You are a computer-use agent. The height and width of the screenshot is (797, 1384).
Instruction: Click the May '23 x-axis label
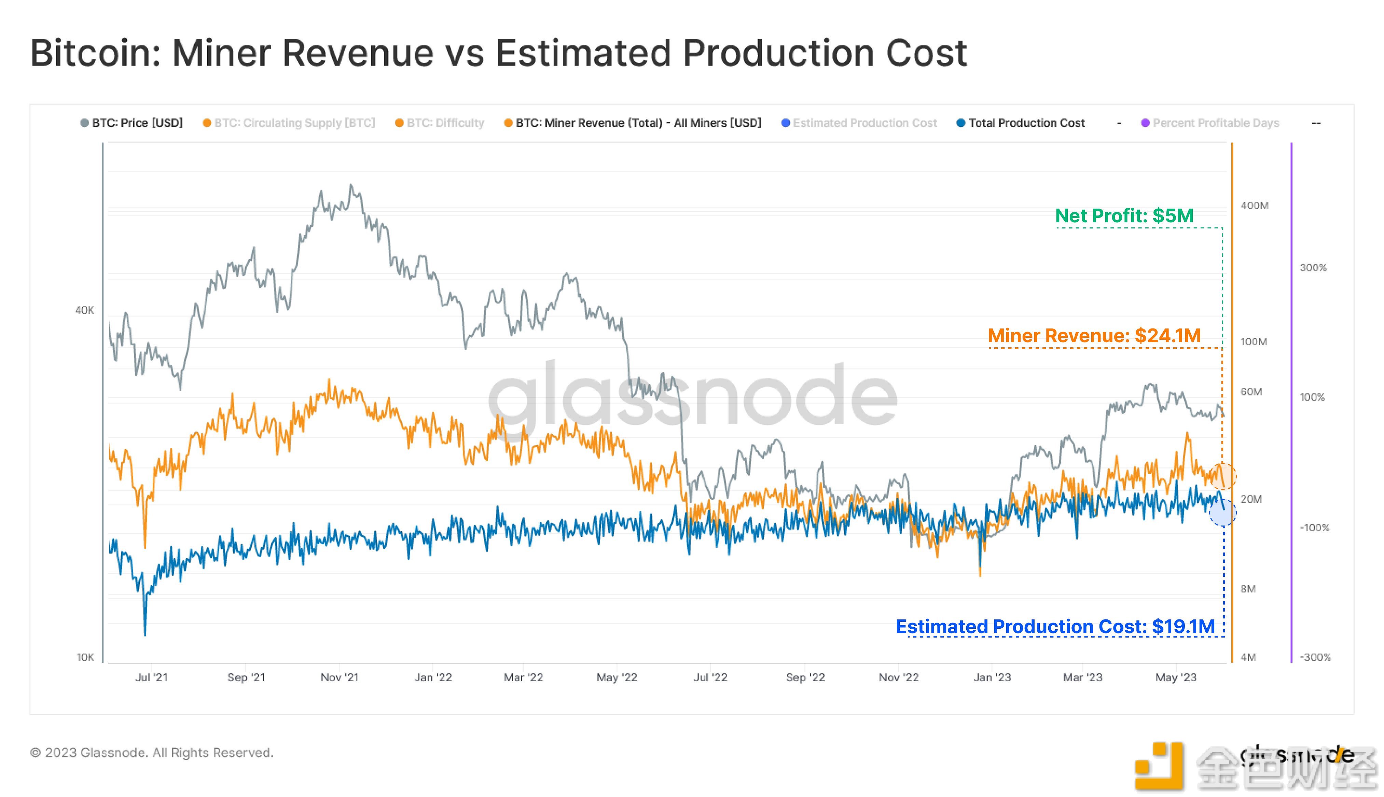pyautogui.click(x=1176, y=677)
